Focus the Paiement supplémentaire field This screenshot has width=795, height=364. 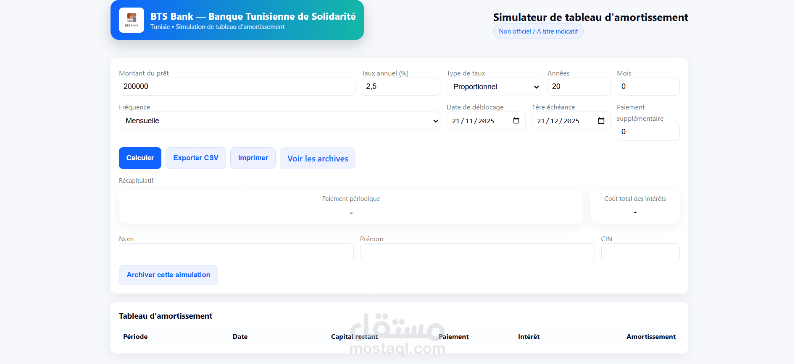click(x=648, y=132)
